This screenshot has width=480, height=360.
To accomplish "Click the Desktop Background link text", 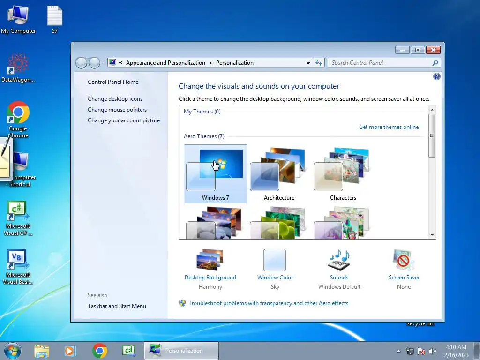I will click(x=210, y=277).
